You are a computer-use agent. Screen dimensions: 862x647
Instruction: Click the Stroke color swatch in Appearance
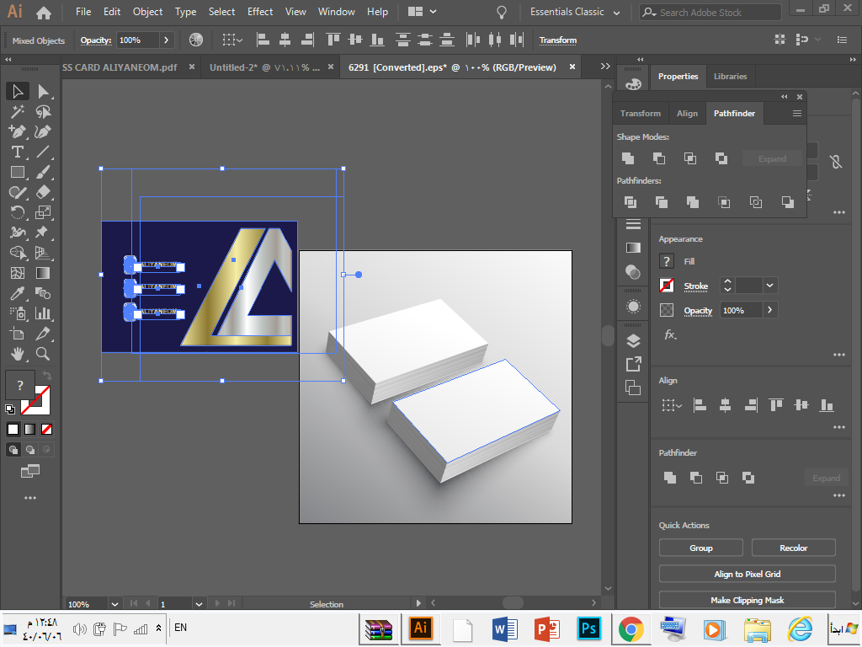[x=667, y=286]
